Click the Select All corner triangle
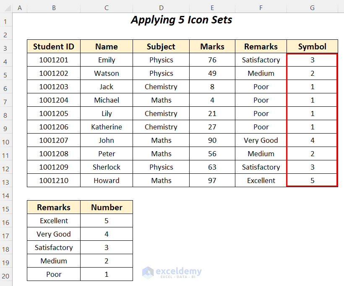Screen dimensions: 344x286 point(6,8)
